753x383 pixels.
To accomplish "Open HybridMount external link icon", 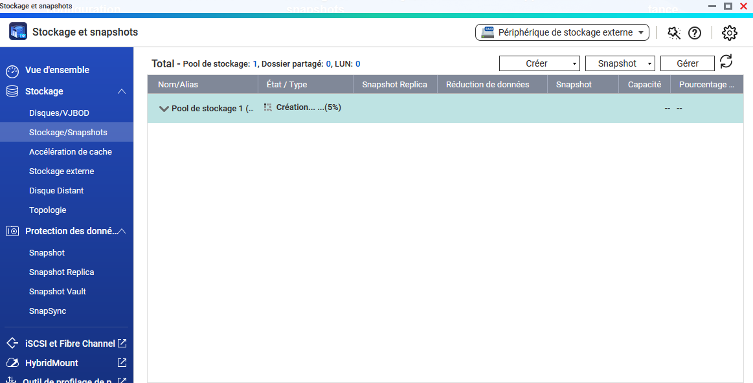I will pyautogui.click(x=122, y=363).
